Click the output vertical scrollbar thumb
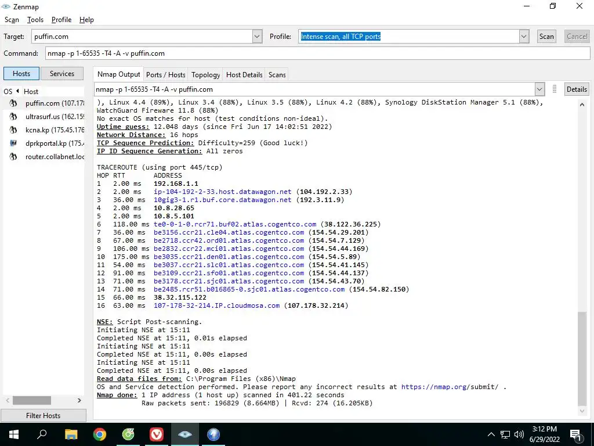594x446 pixels. [582, 358]
